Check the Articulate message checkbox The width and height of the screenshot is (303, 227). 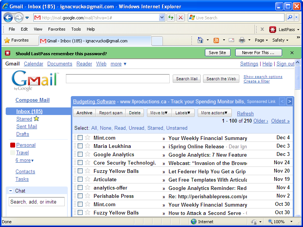pos(80,179)
